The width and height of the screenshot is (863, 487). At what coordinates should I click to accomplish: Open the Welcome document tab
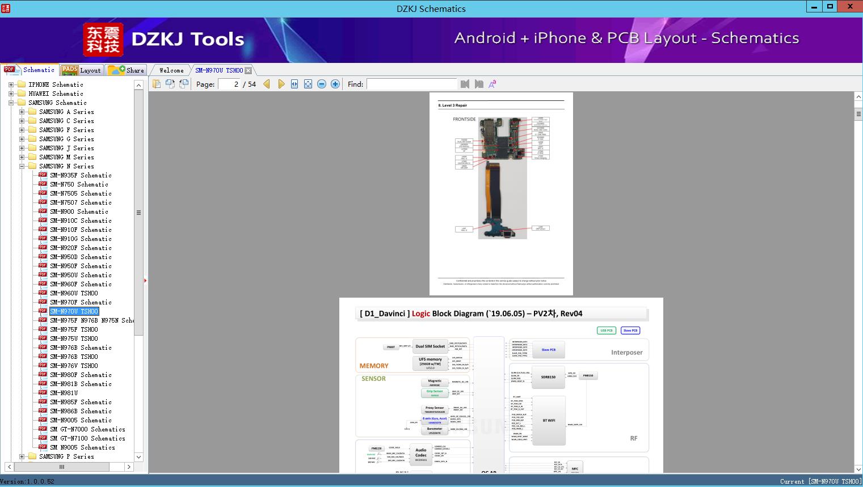[x=171, y=70]
